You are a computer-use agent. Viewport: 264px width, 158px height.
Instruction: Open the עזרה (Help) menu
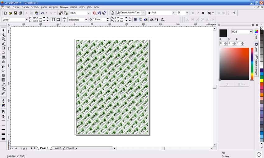(97, 7)
